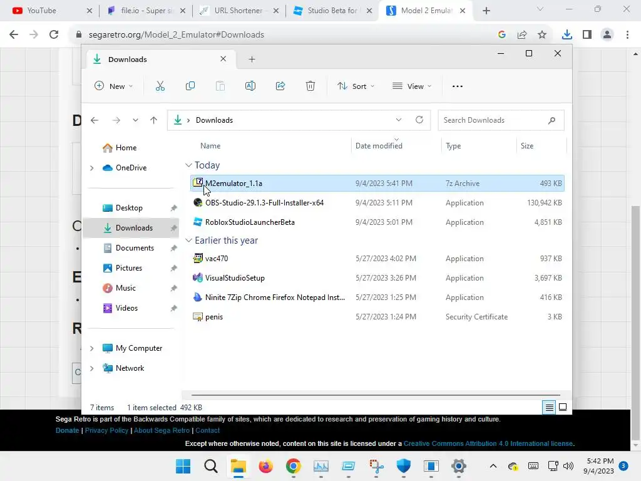Click the Rename icon in Explorer toolbar
The height and width of the screenshot is (481, 641).
click(250, 86)
